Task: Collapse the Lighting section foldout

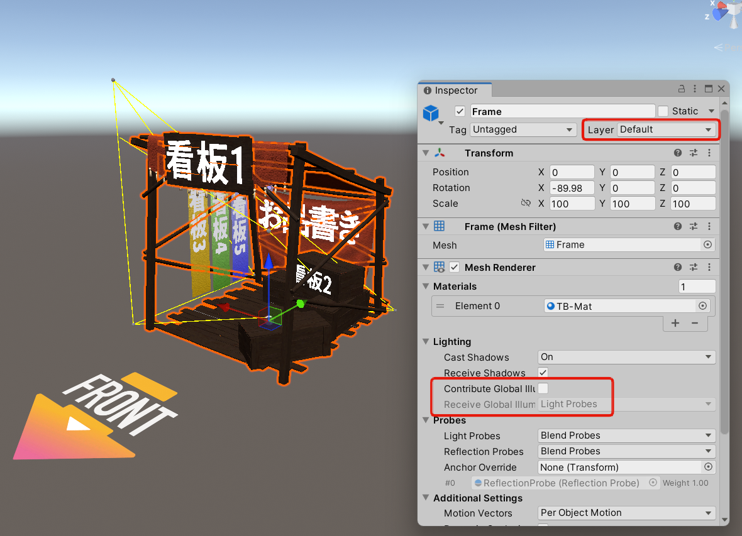Action: coord(426,341)
